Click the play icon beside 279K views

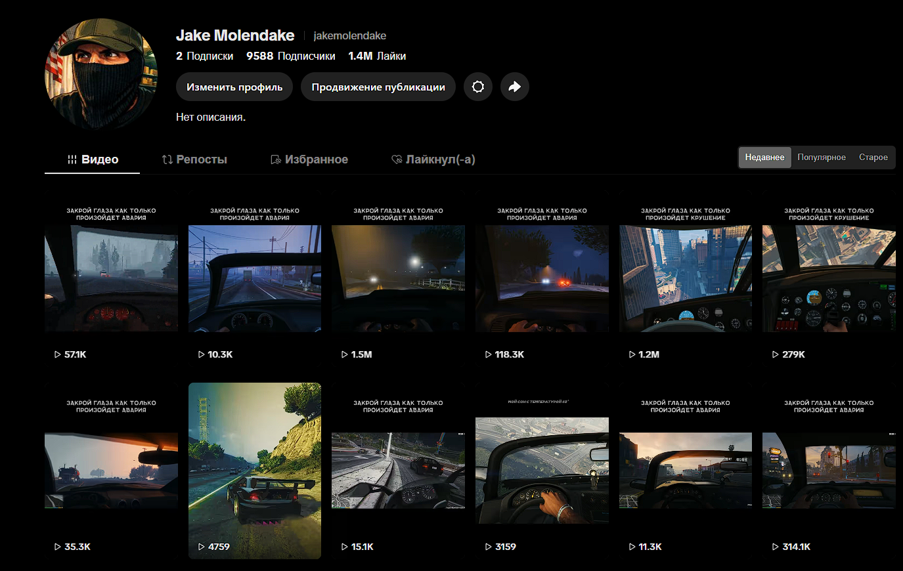coord(776,354)
